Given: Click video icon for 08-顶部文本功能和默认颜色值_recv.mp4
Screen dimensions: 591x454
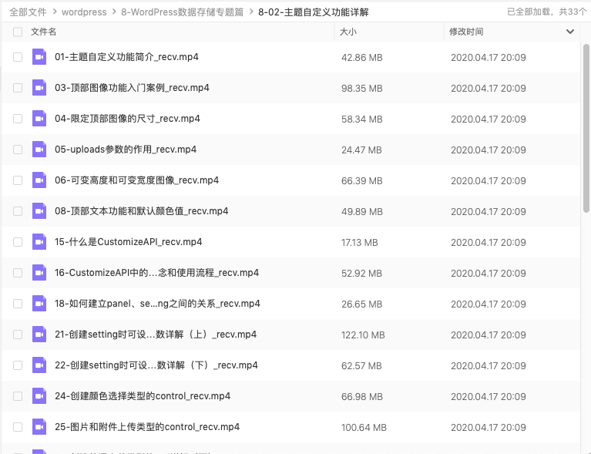Looking at the screenshot, I should coord(39,211).
